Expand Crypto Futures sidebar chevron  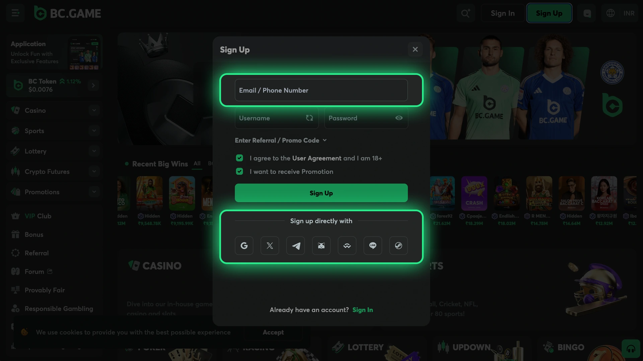[94, 171]
